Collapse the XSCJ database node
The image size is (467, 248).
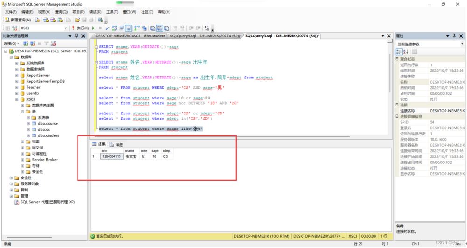(17, 99)
